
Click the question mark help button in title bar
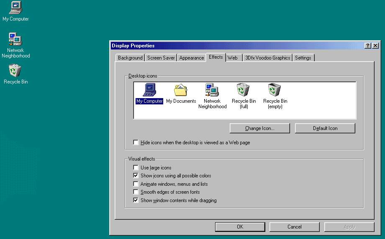point(367,46)
